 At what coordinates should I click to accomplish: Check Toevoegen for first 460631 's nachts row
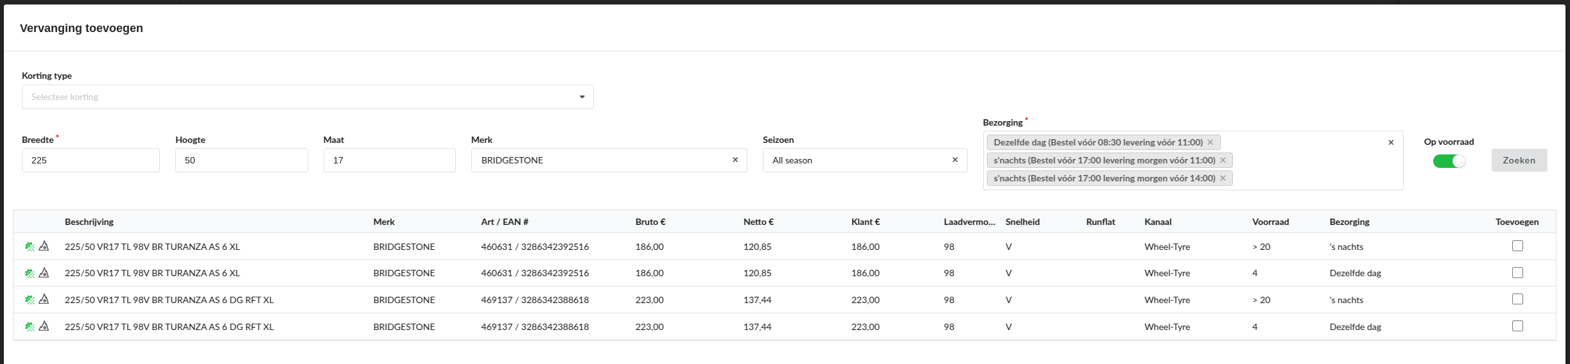point(1517,246)
